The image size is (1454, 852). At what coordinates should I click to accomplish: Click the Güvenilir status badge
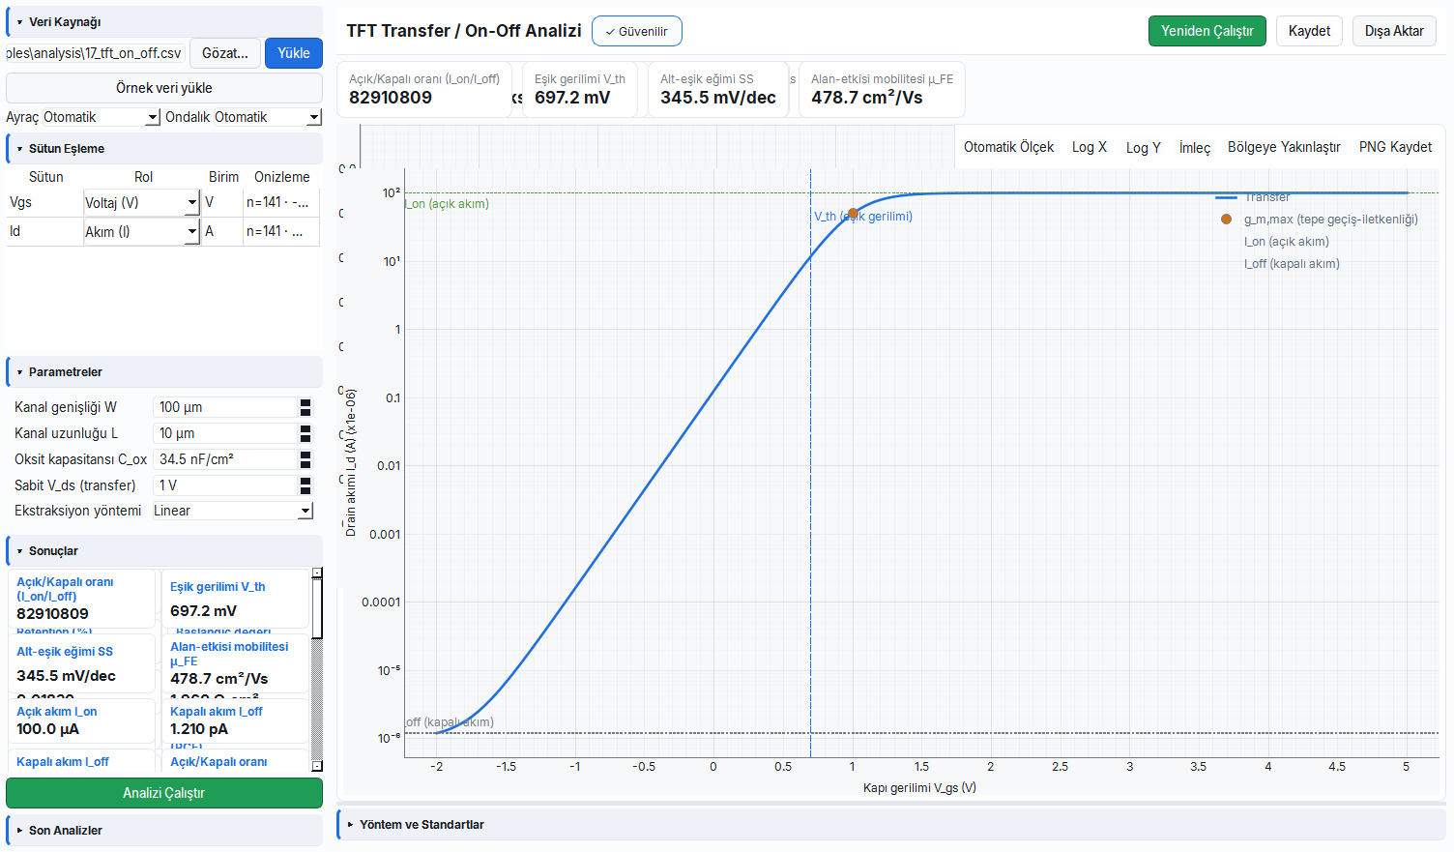(x=637, y=31)
